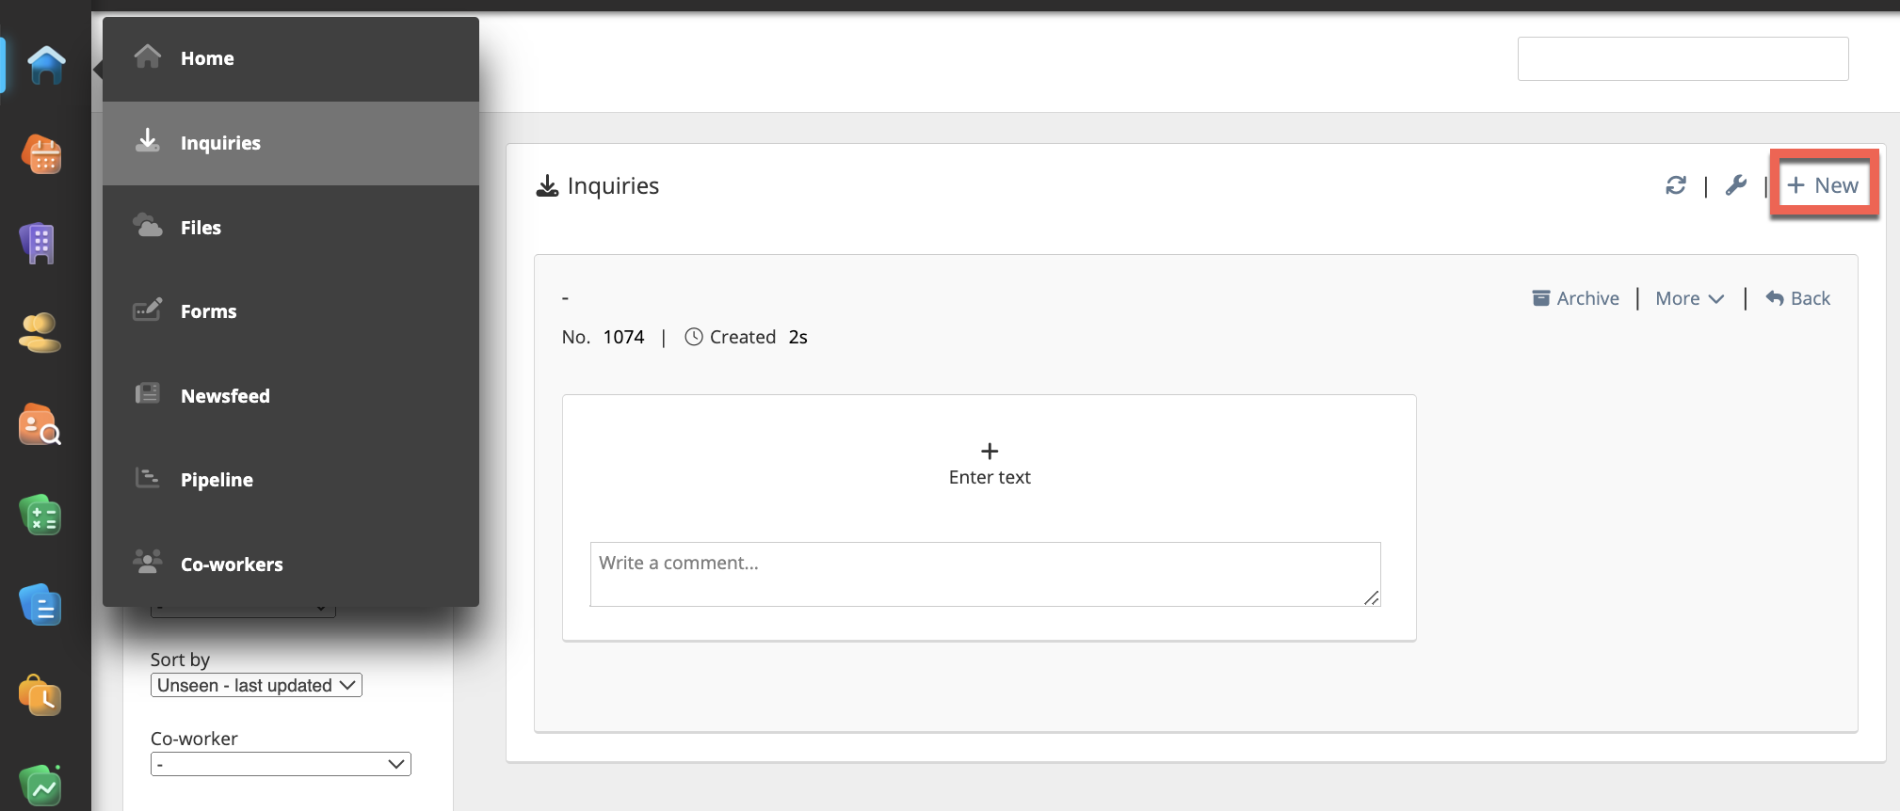
Task: Open the blue document icon in sidebar
Action: pos(40,605)
